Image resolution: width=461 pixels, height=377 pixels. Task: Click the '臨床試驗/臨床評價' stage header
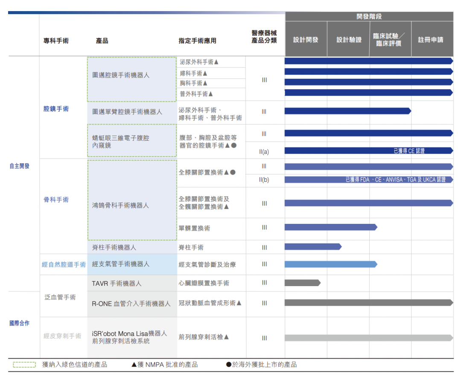[391, 39]
